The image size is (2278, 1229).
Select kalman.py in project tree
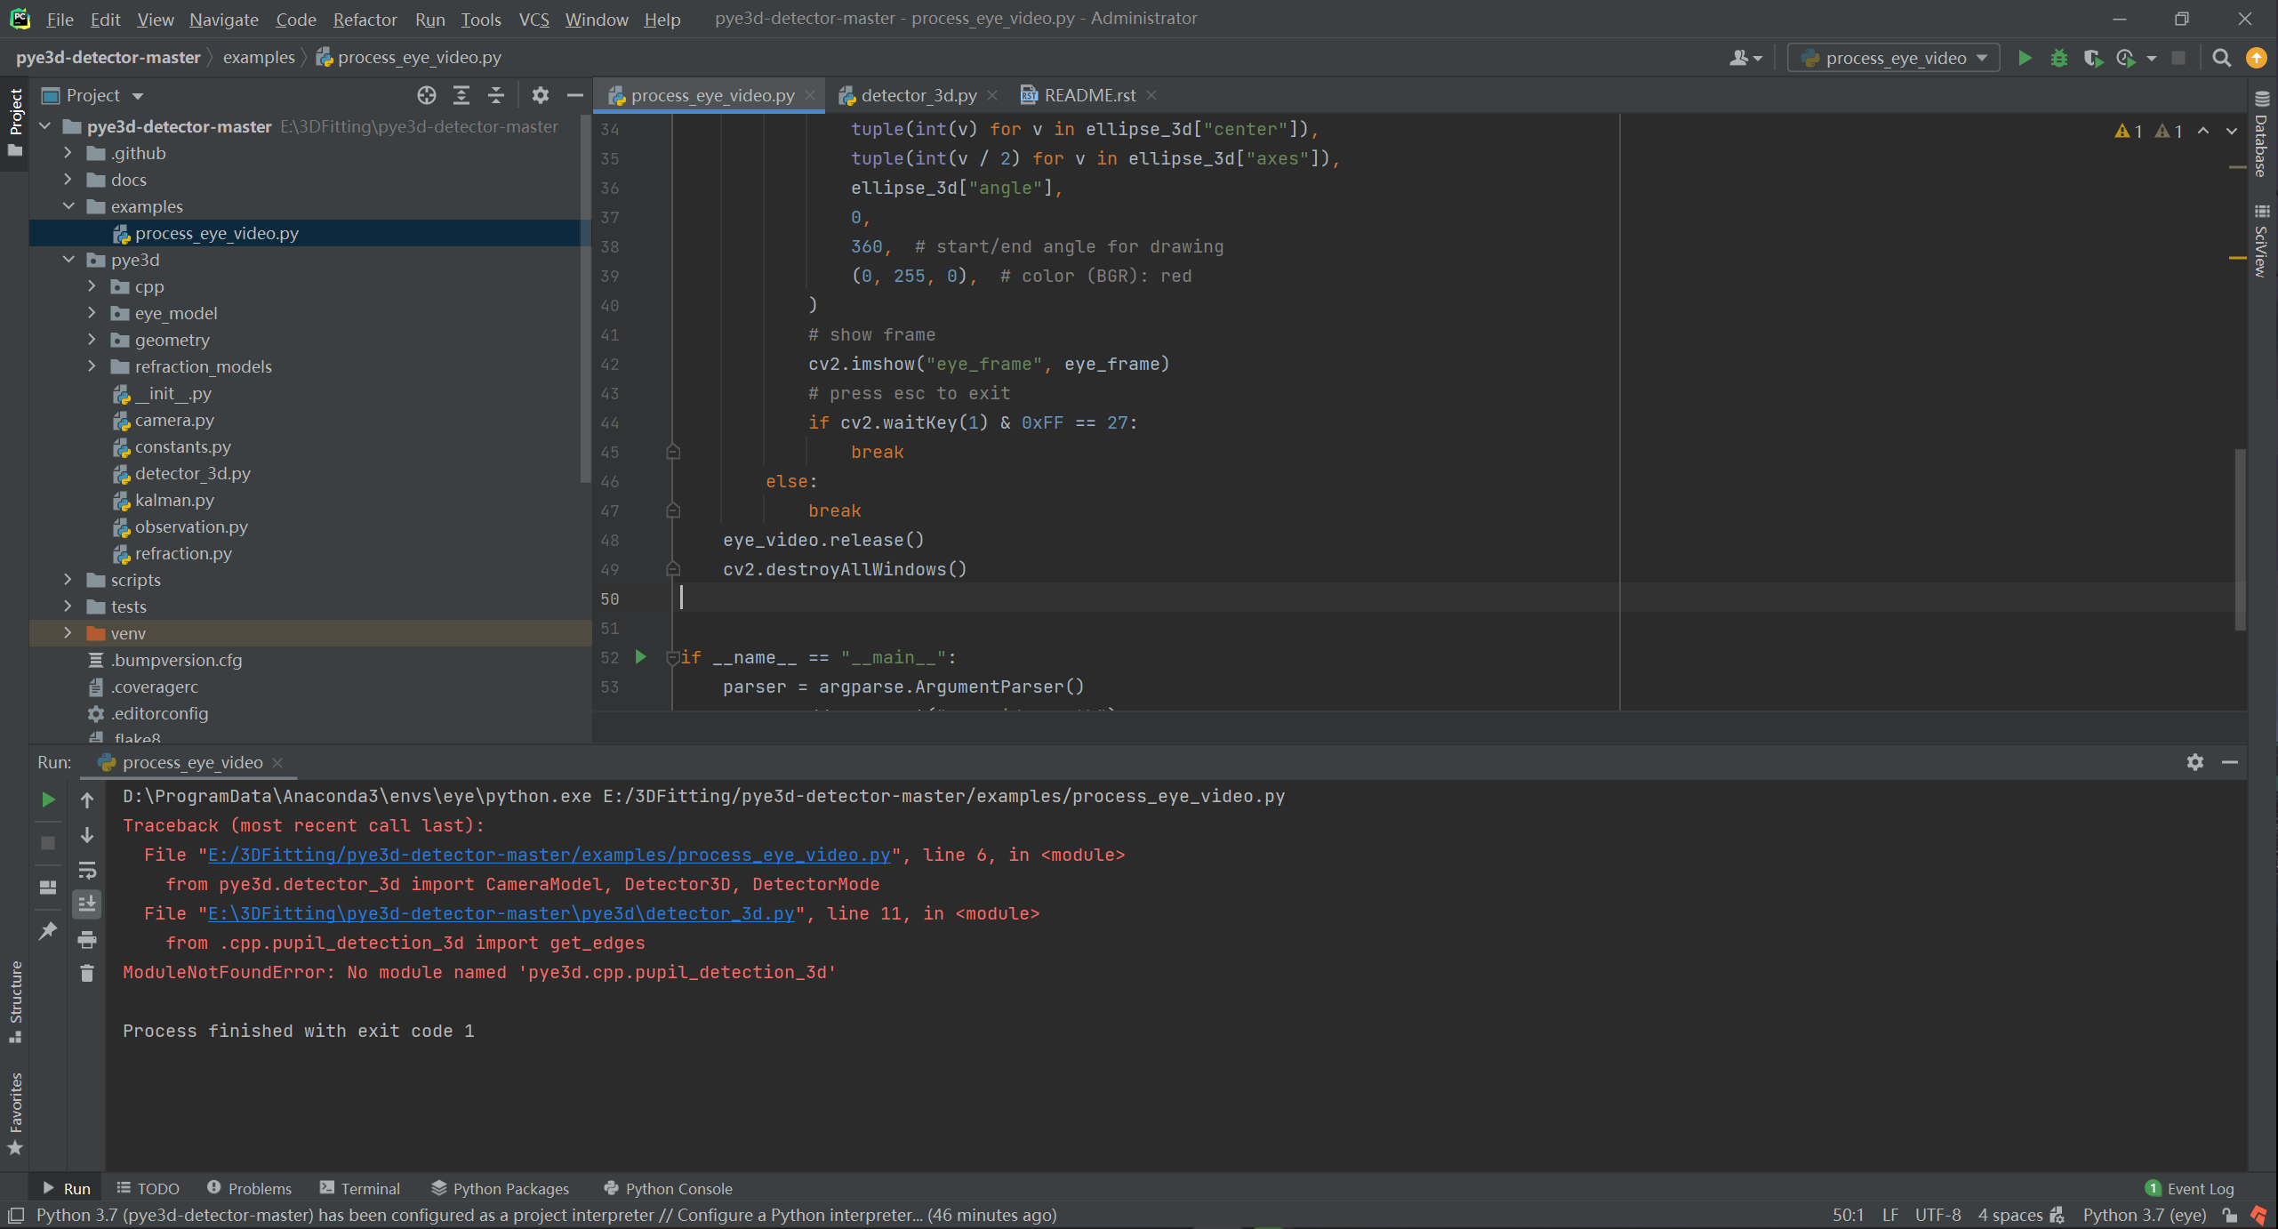[174, 500]
